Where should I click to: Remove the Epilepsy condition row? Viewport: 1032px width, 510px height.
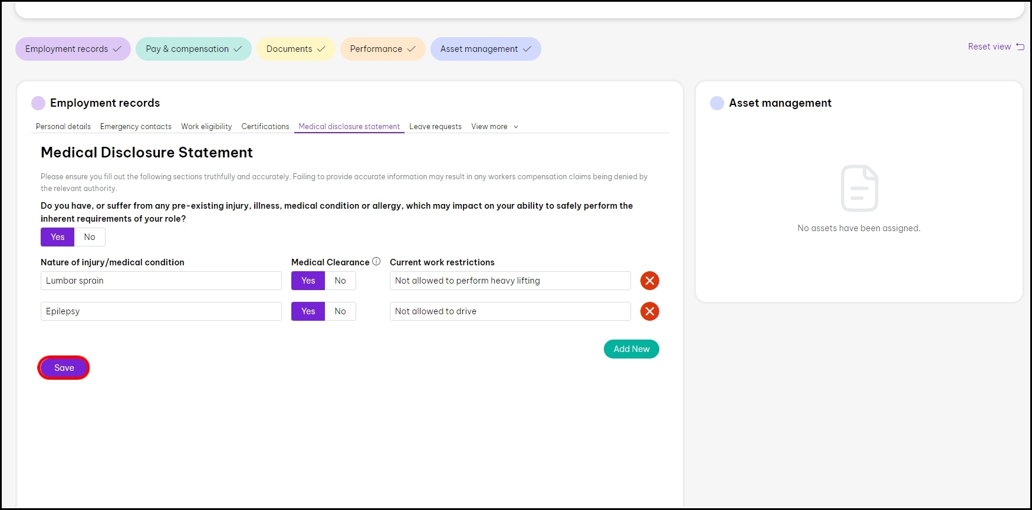click(x=649, y=311)
